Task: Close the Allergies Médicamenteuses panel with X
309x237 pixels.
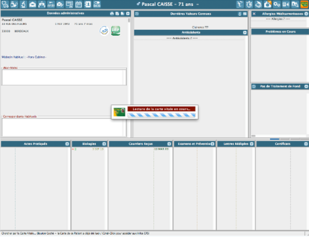Action: point(254,14)
